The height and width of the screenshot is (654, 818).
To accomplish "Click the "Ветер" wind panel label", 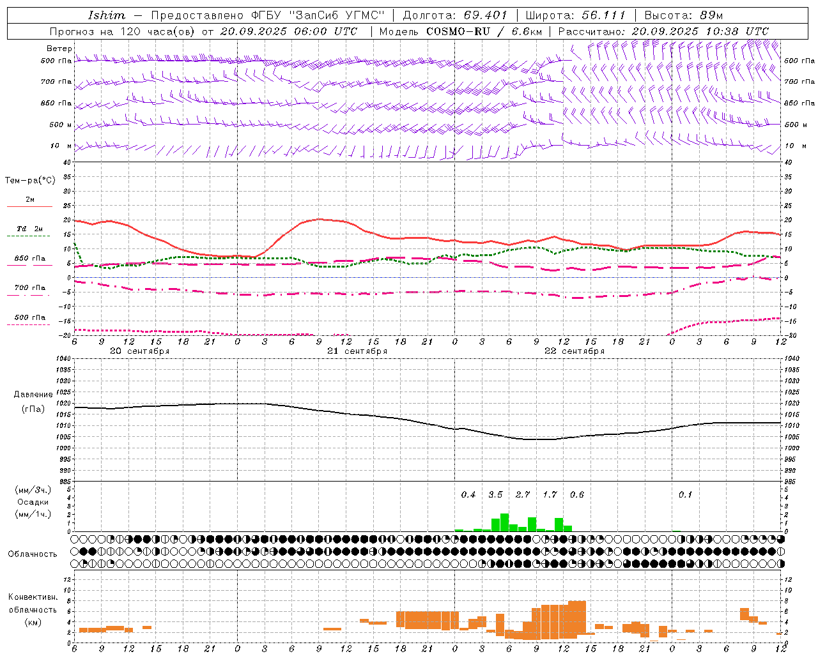I will [59, 49].
